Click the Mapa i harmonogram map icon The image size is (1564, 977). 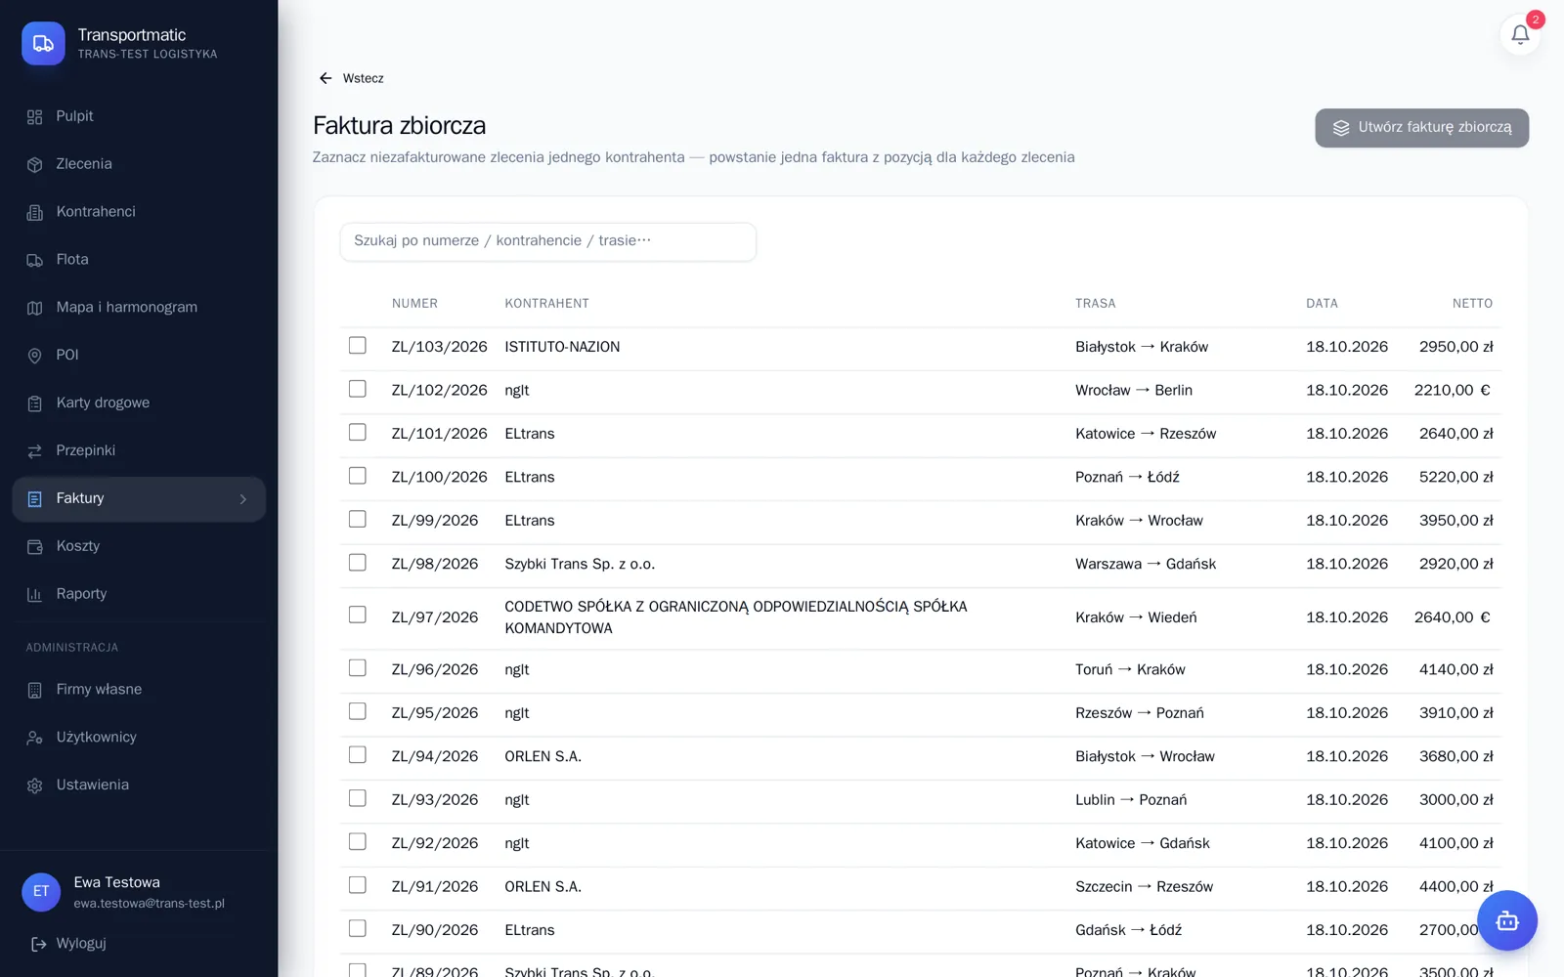click(x=35, y=309)
